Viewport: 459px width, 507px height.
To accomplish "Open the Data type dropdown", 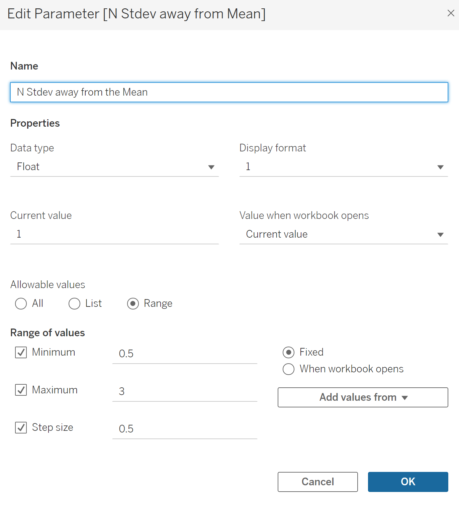I will point(114,167).
